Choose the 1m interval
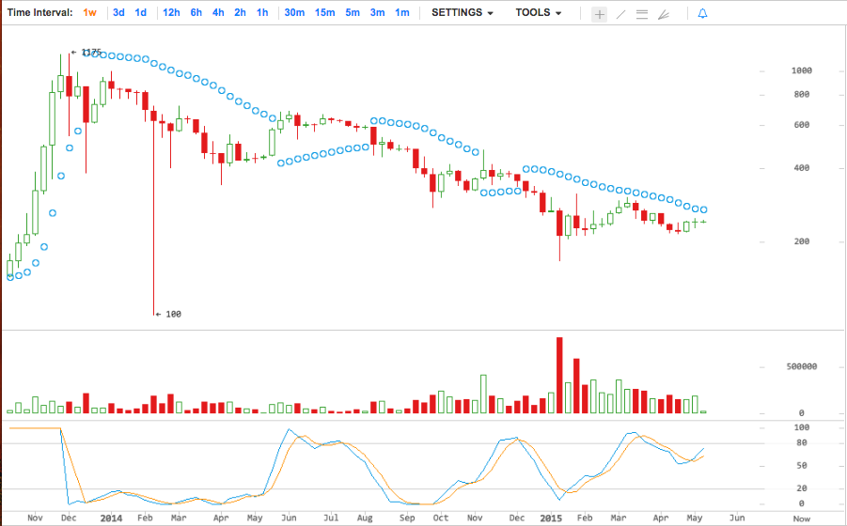 point(402,12)
